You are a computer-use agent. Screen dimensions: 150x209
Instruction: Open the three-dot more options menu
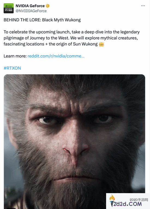pos(143,6)
